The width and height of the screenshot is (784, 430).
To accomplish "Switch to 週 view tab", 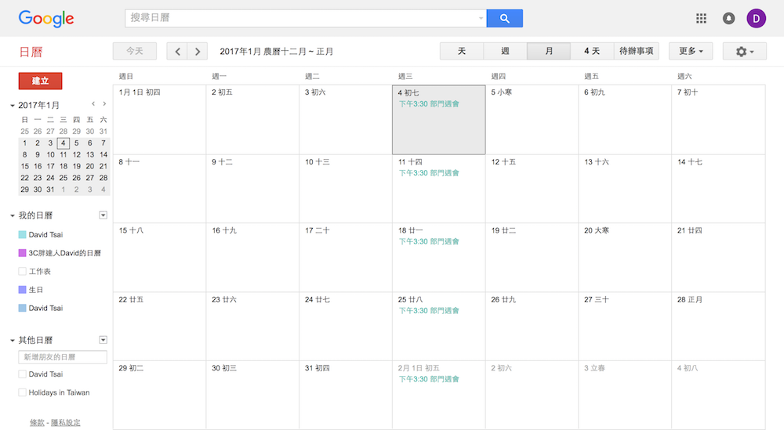I will pyautogui.click(x=505, y=52).
